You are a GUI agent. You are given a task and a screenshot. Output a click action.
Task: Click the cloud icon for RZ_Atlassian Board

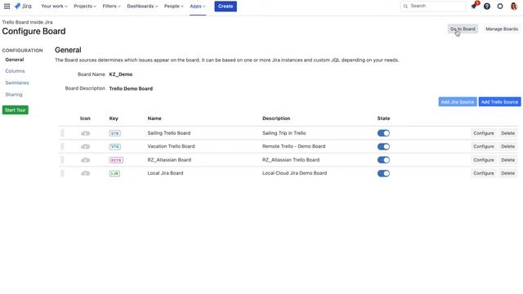85,160
